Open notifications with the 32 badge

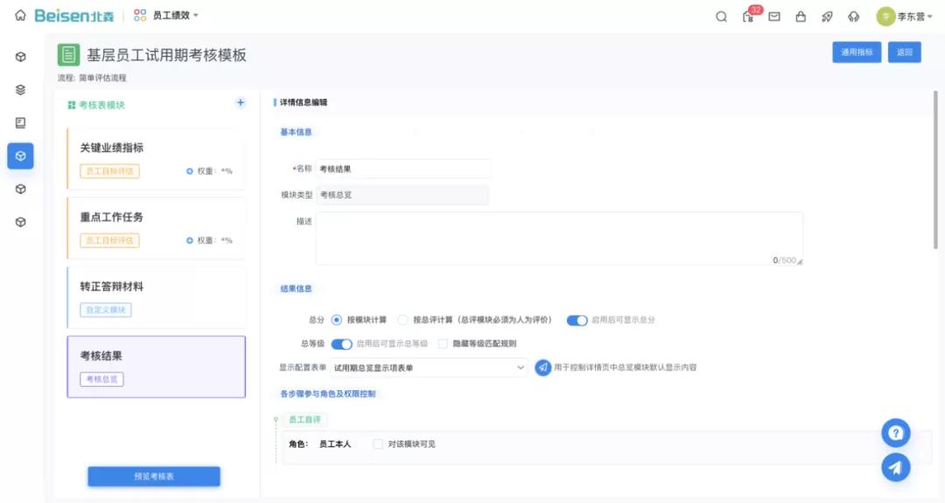748,16
